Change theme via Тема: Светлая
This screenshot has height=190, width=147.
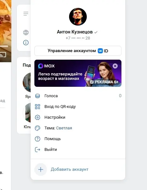[x=78, y=128]
